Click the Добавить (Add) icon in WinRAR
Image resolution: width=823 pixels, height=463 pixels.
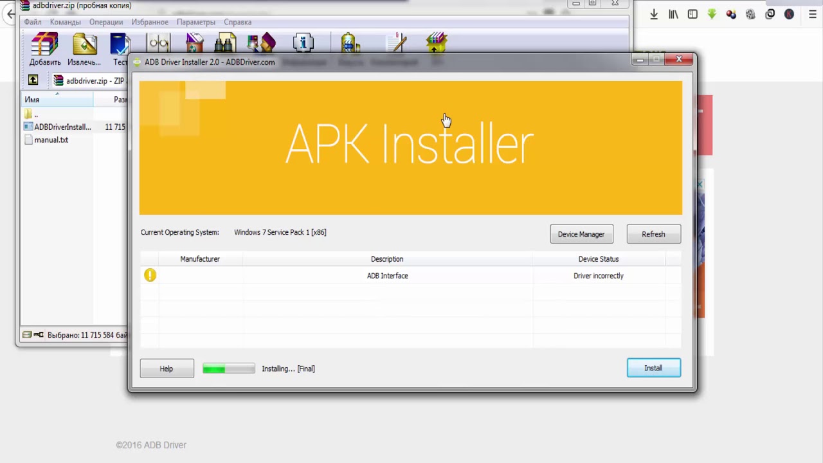[x=44, y=45]
